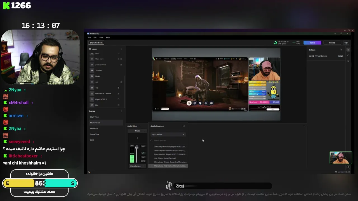Close the Audio Sources panel

pos(184,126)
